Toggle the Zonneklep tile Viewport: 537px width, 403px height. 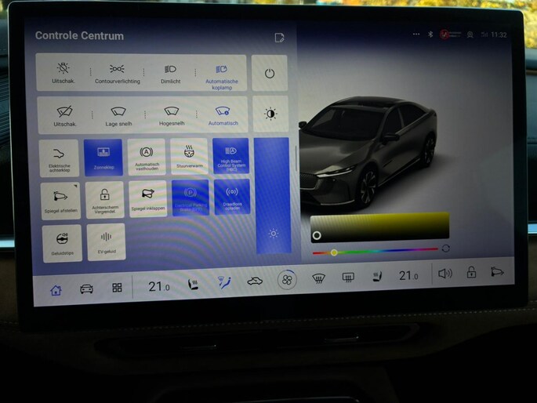103,157
